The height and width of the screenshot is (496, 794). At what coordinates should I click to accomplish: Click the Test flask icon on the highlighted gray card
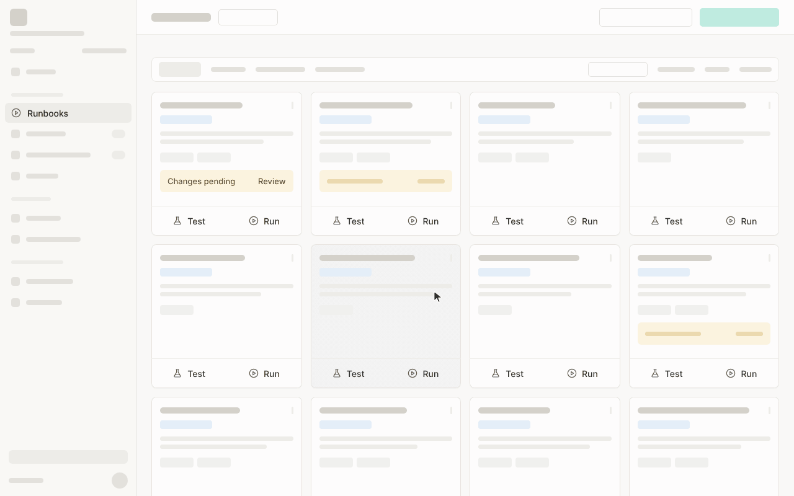tap(337, 373)
